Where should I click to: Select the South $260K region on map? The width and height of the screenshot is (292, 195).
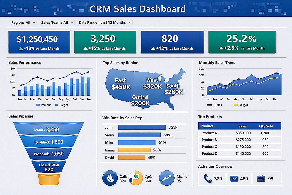pos(173,89)
